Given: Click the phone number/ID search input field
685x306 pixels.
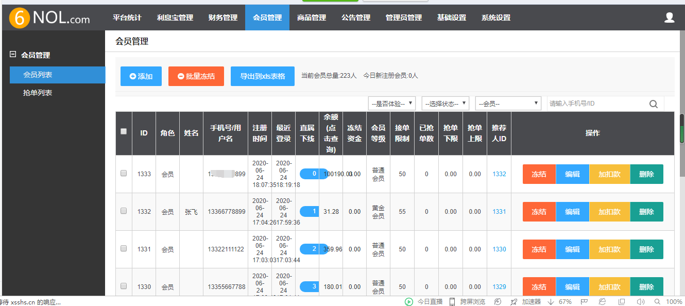Looking at the screenshot, I should [x=597, y=104].
